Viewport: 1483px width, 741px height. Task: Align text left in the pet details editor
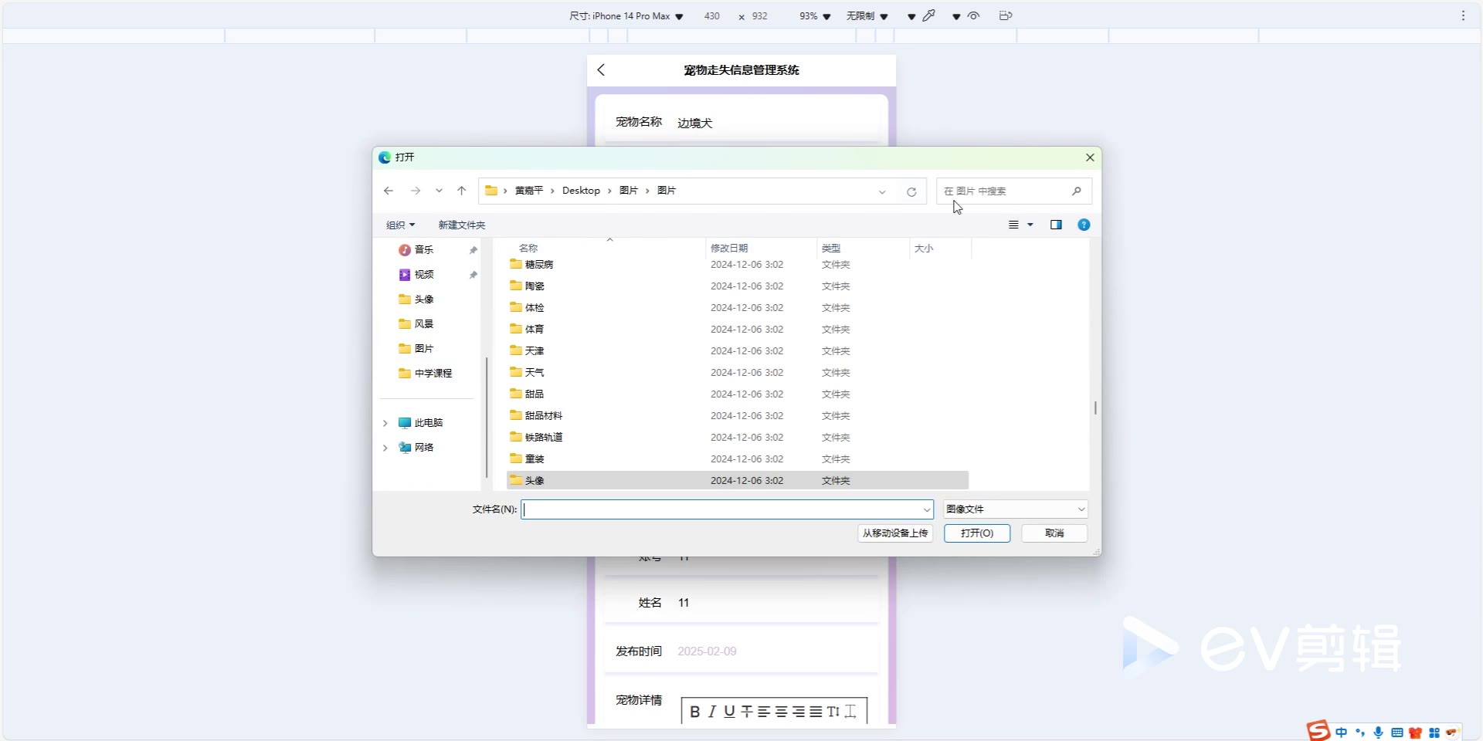coord(764,712)
